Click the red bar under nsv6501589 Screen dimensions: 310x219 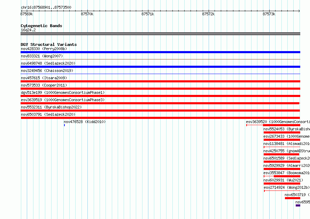[x=282, y=162]
